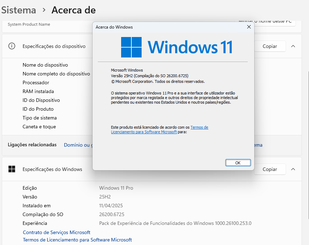Click the 'ID do Dispositivo' label

[41, 100]
